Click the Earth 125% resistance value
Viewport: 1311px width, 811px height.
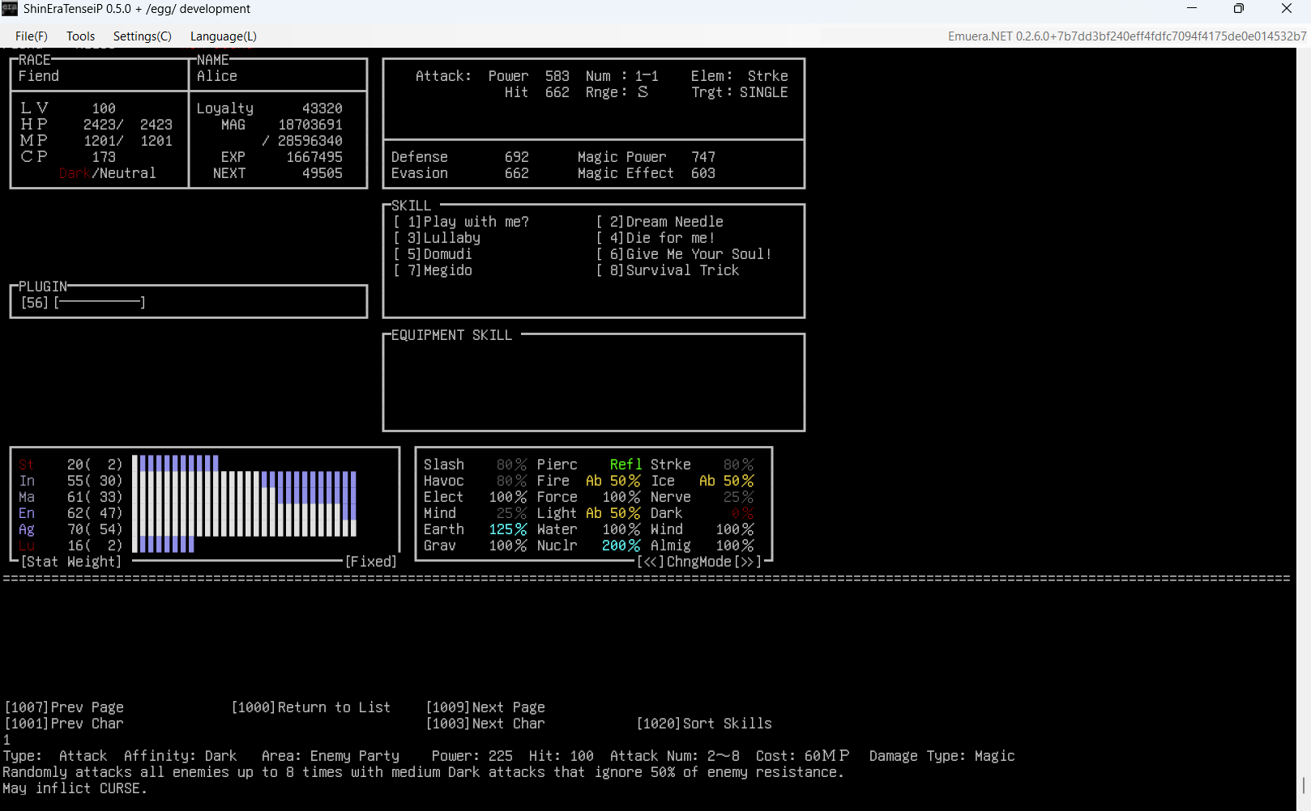pos(508,529)
